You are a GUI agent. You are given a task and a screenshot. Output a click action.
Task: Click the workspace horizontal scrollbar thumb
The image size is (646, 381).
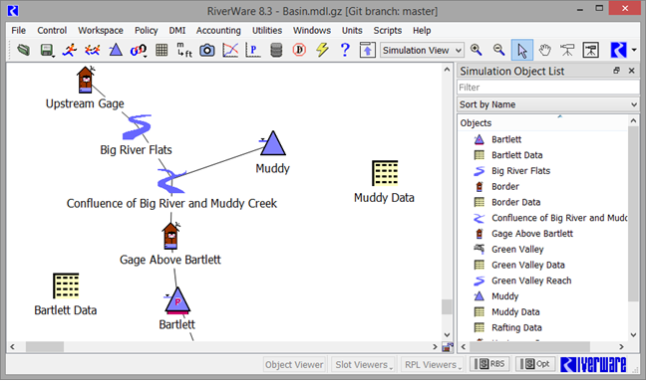click(x=45, y=347)
